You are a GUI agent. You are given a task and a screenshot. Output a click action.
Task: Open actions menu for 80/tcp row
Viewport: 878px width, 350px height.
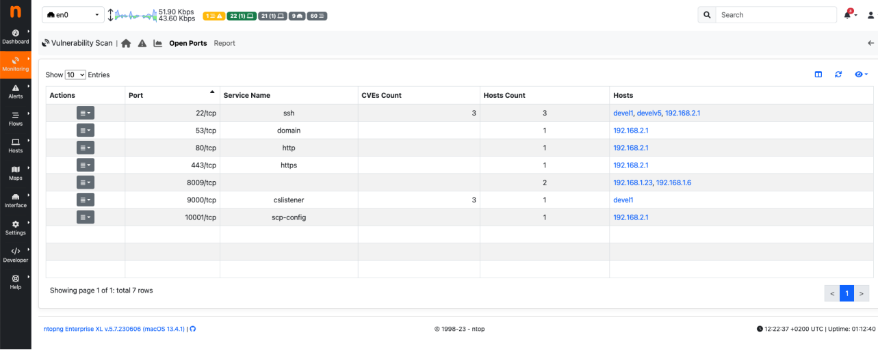(85, 148)
